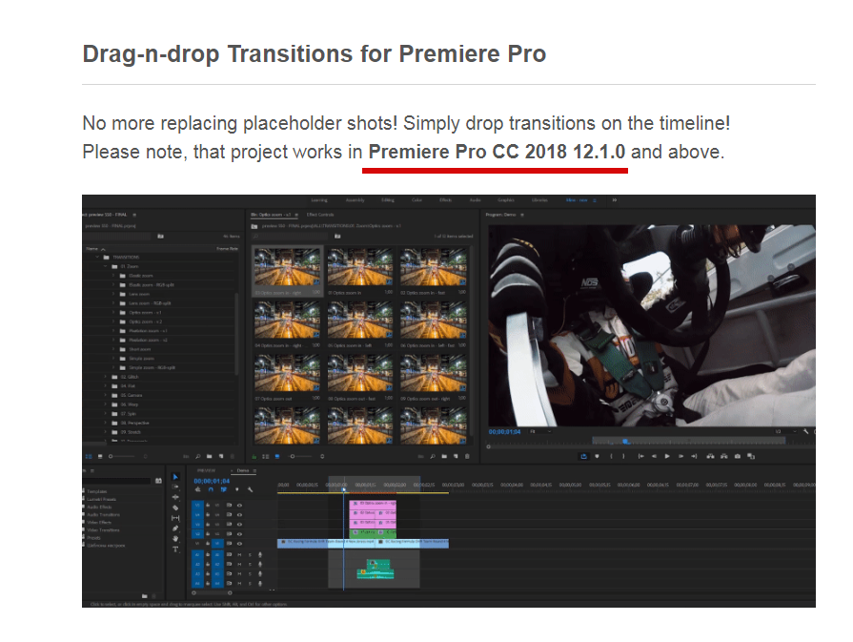The image size is (853, 642).
Task: Expand the 02 Glitch folder
Action: 106,377
